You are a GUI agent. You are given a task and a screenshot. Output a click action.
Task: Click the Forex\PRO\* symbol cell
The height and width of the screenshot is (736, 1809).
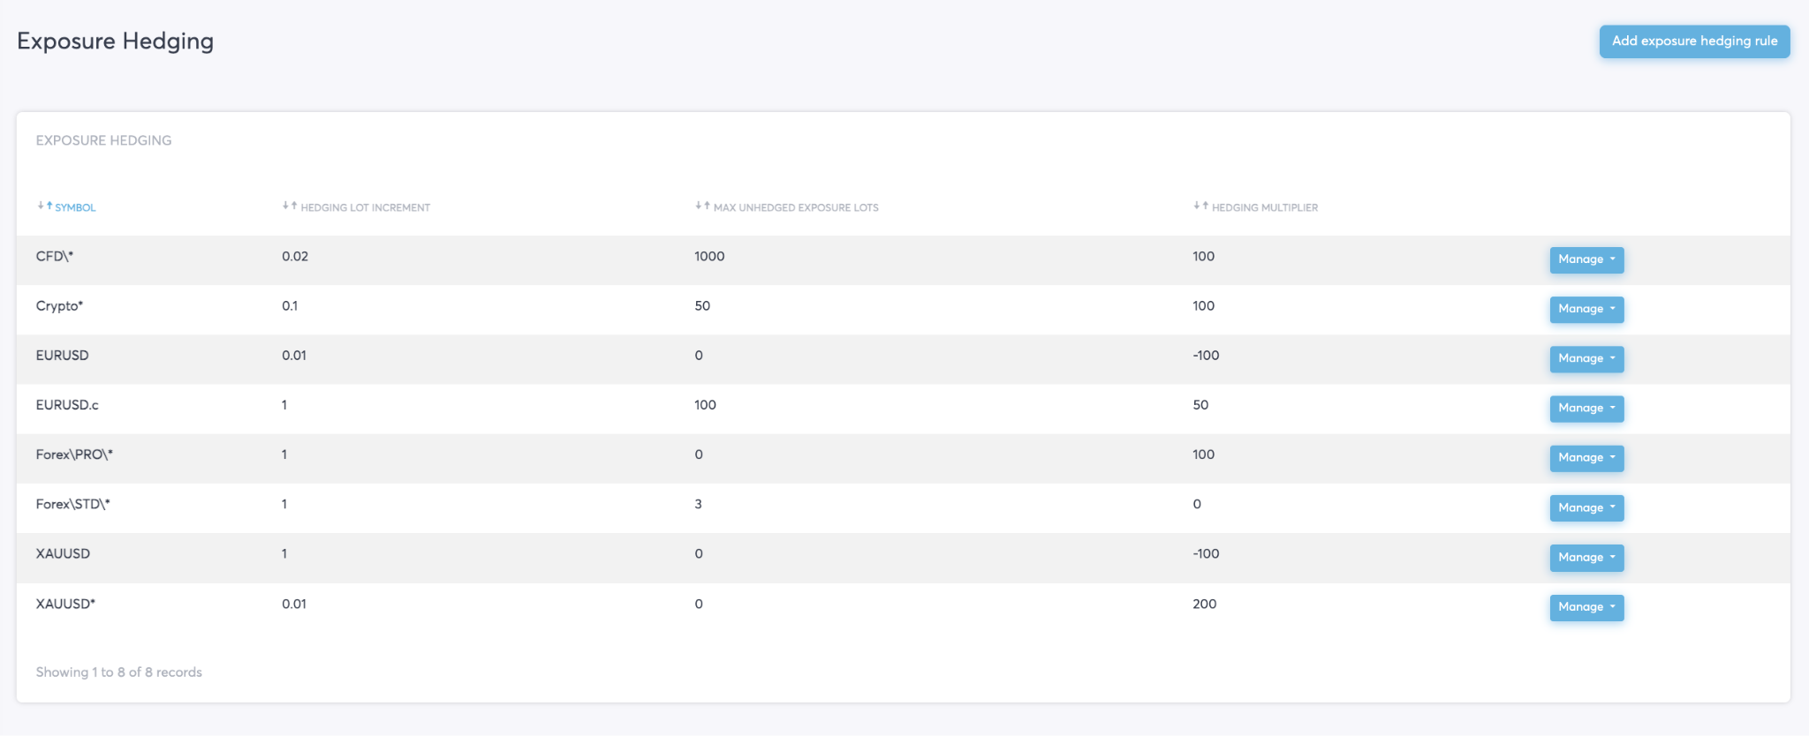click(74, 454)
